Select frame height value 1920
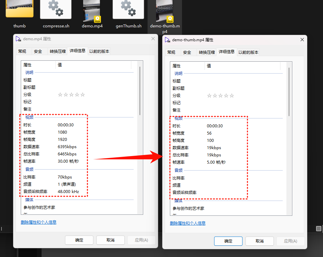This screenshot has height=257, width=323. (62, 140)
